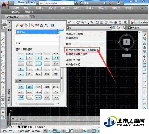149x134 pixels.
Task: Click the r2d conversion button
Action: click(21, 97)
